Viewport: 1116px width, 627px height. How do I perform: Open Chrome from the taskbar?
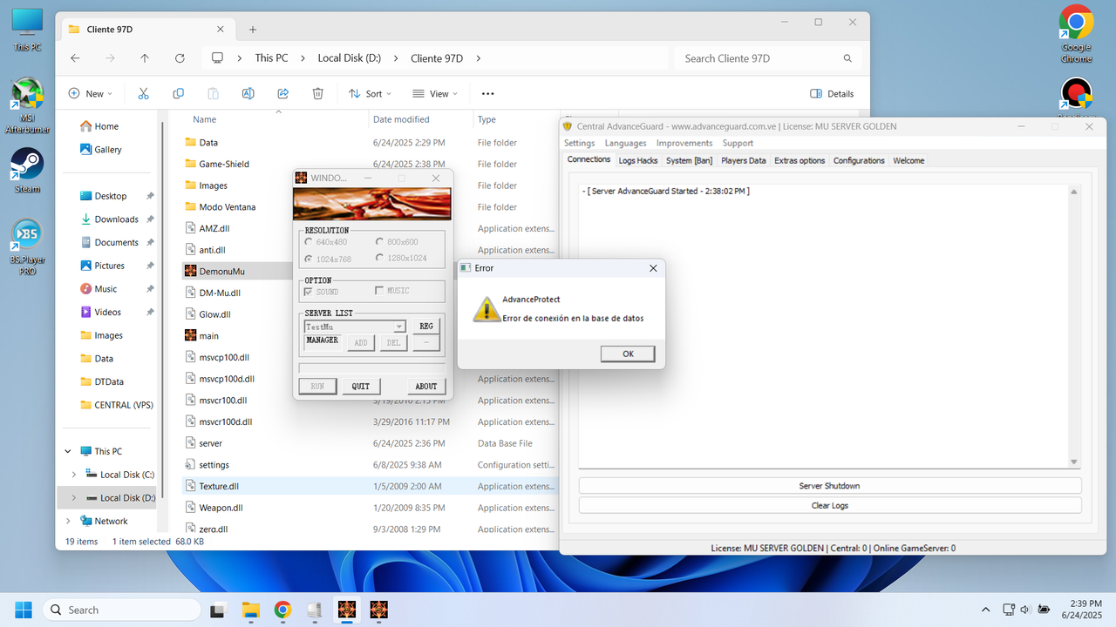click(282, 610)
